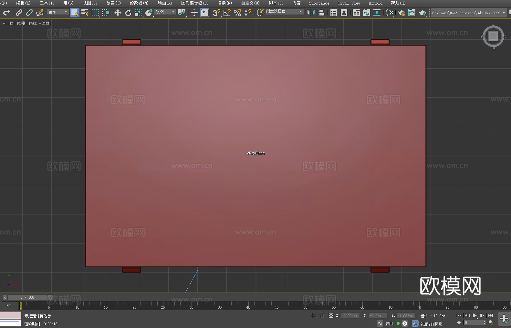Select the Scale tool
Viewport: 511px width, 328px height.
[139, 13]
